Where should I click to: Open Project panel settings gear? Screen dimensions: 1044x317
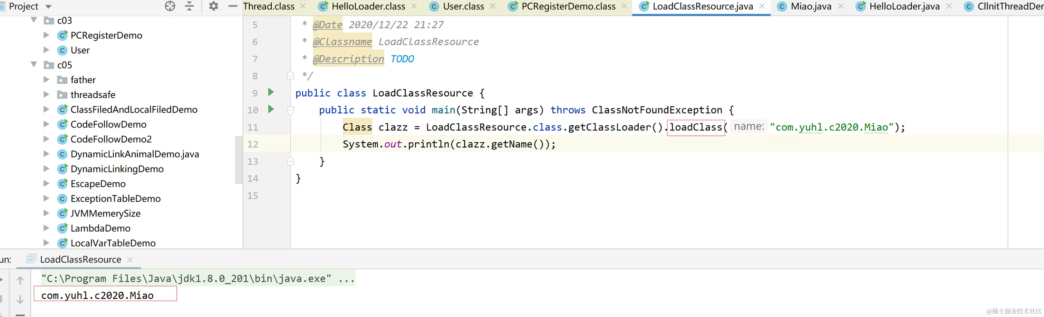(x=214, y=6)
